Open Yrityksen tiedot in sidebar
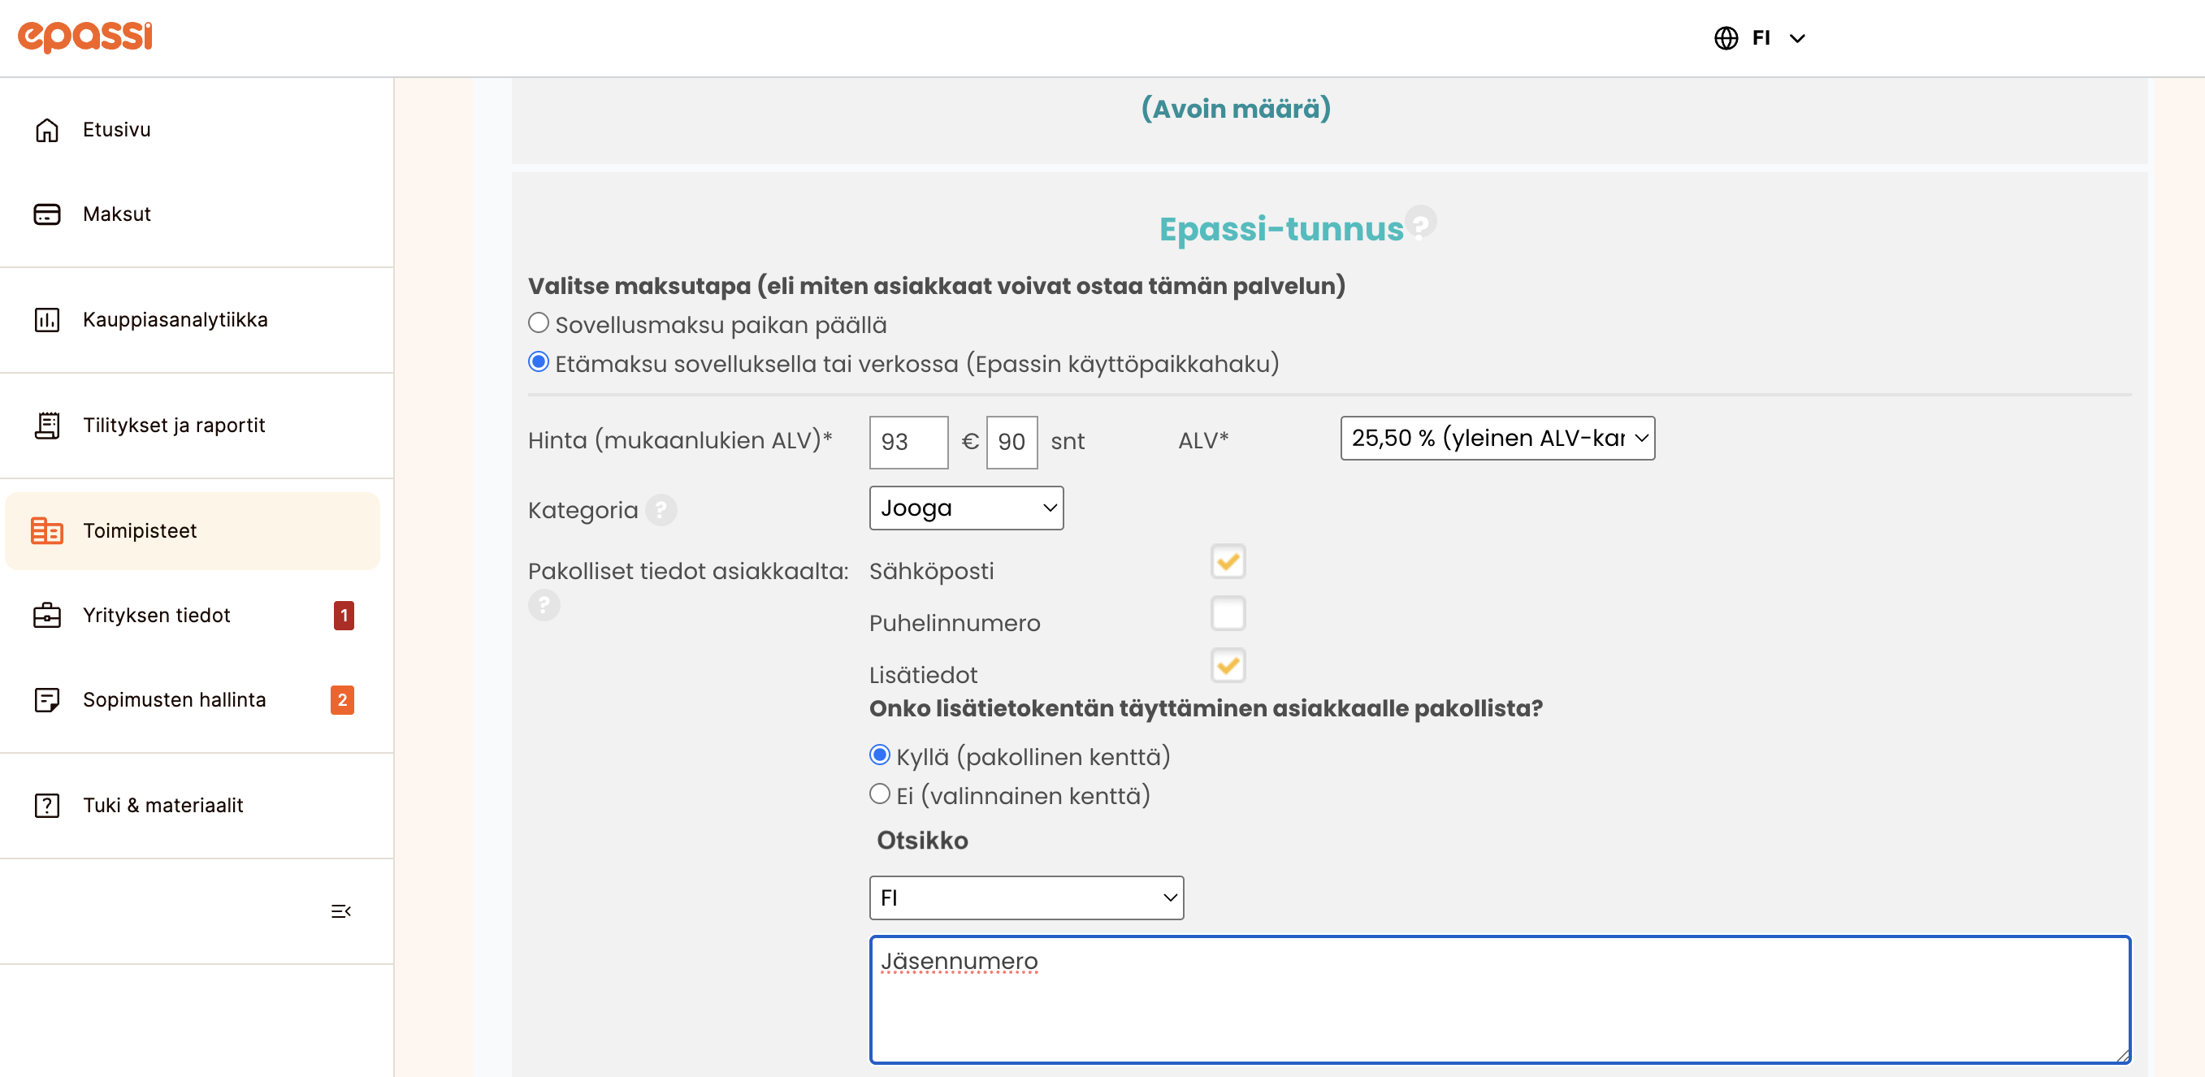2205x1077 pixels. (x=193, y=615)
